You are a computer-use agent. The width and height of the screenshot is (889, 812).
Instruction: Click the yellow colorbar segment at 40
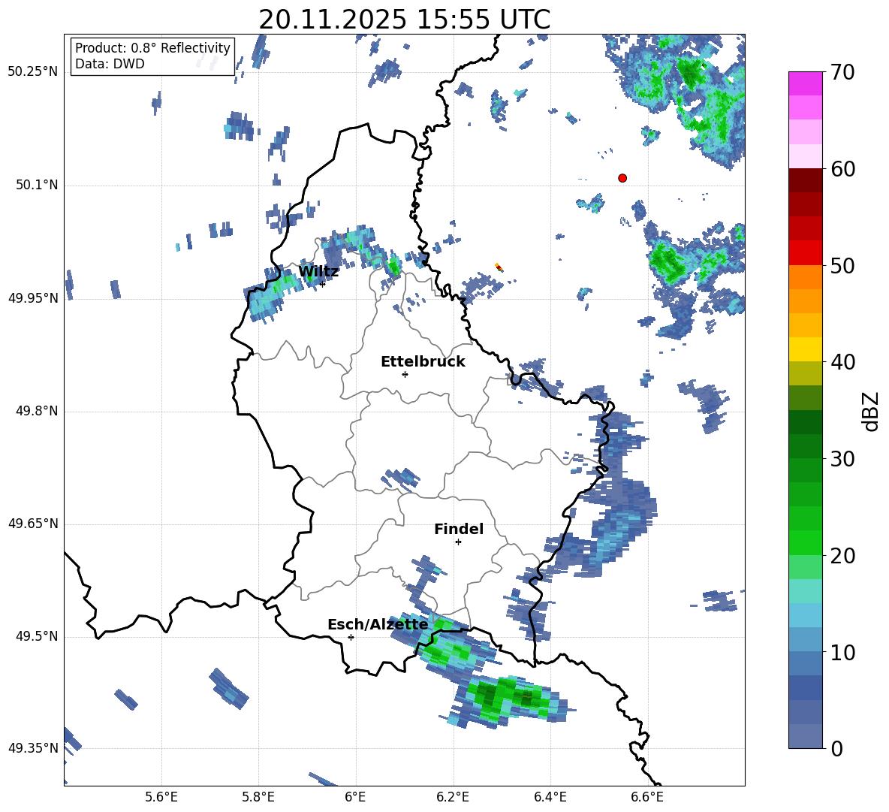(805, 349)
